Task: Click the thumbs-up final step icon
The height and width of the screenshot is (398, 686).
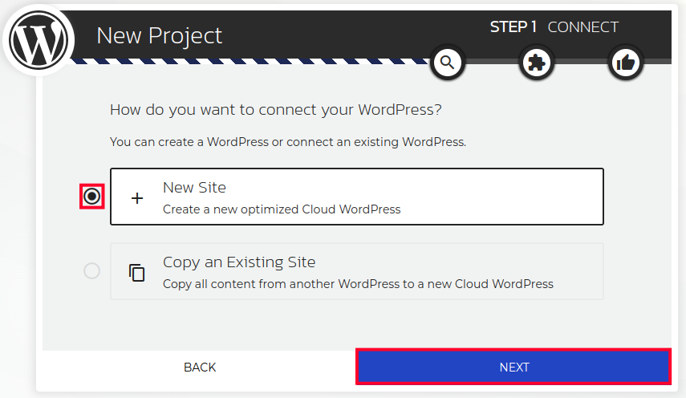Action: tap(626, 63)
